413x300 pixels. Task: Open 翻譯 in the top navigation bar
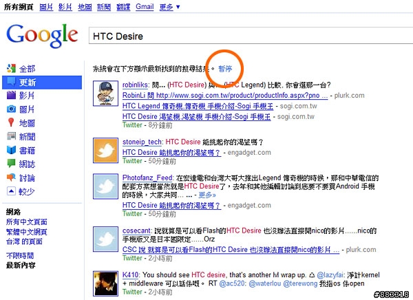123,7
